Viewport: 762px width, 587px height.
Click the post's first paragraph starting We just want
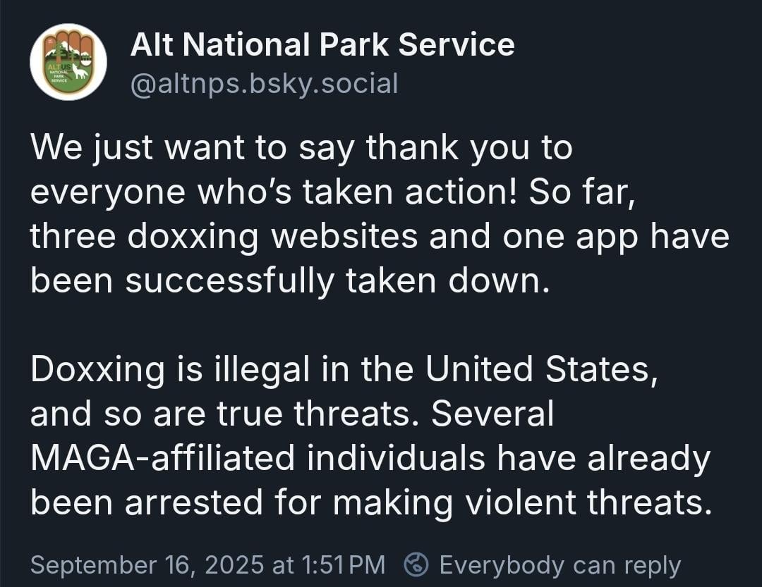[x=380, y=214]
